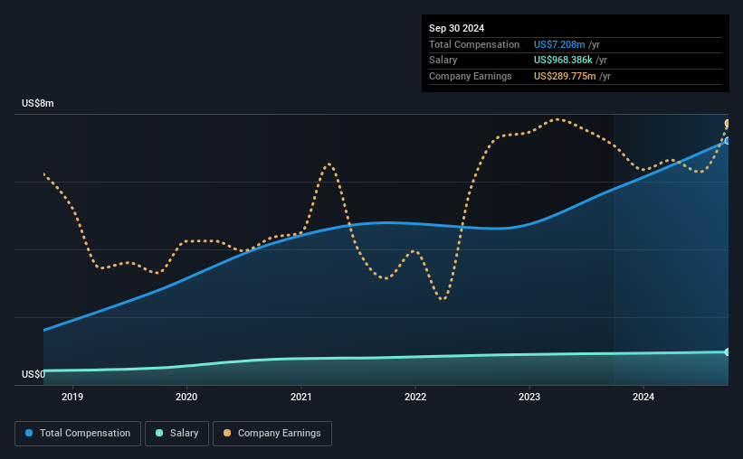Viewport: 743px width, 459px height.
Task: Click the 2022 x-axis label
Action: tap(415, 397)
